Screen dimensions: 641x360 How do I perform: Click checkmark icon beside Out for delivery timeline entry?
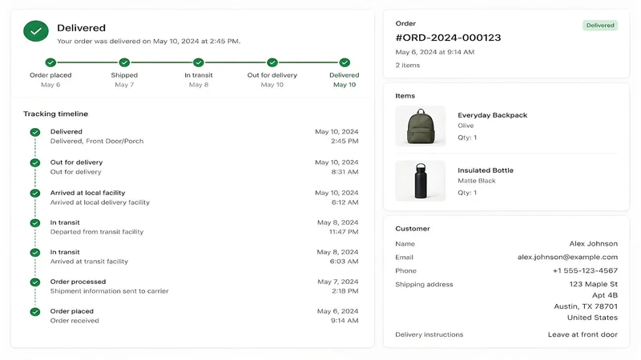(35, 163)
